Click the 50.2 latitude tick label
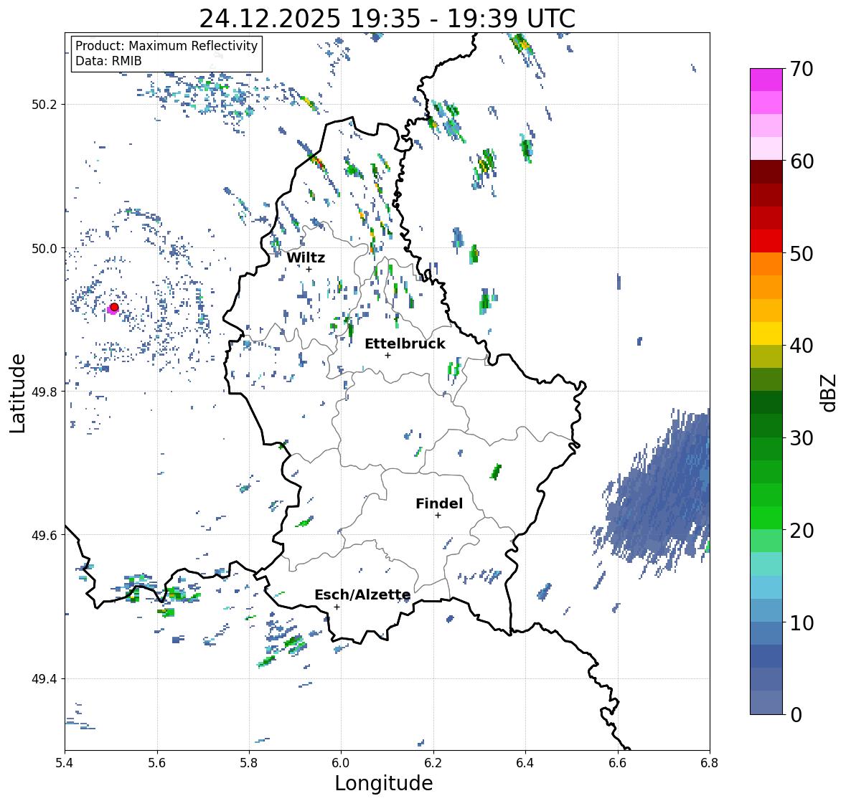The width and height of the screenshot is (846, 801). click(44, 105)
